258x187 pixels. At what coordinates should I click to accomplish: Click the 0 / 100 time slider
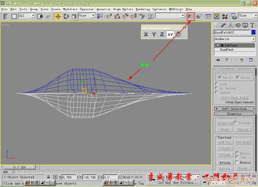pos(20,167)
